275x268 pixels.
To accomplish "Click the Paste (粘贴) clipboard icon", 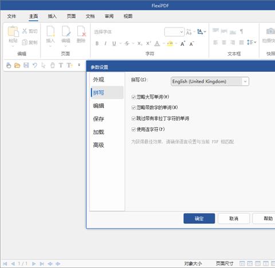I will (x=13, y=32).
